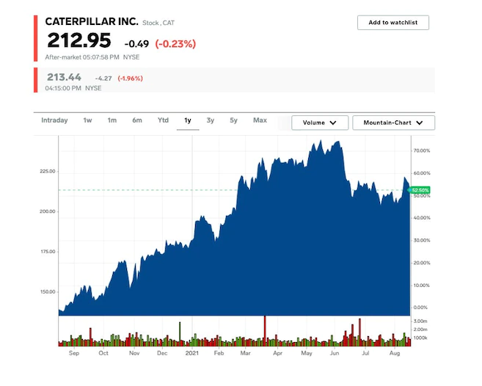482x386 pixels.
Task: Click the May date axis label
Action: click(307, 353)
